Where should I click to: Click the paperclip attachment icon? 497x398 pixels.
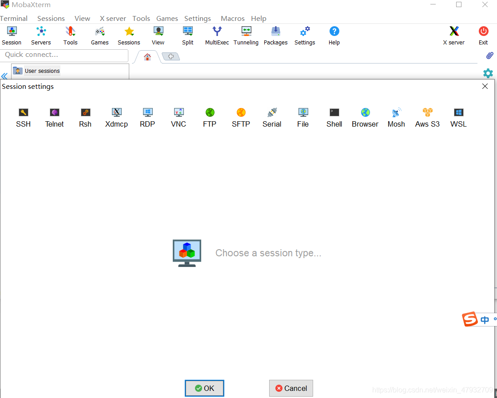tap(490, 56)
